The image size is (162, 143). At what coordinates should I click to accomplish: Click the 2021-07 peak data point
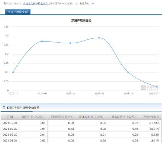tap(99, 38)
